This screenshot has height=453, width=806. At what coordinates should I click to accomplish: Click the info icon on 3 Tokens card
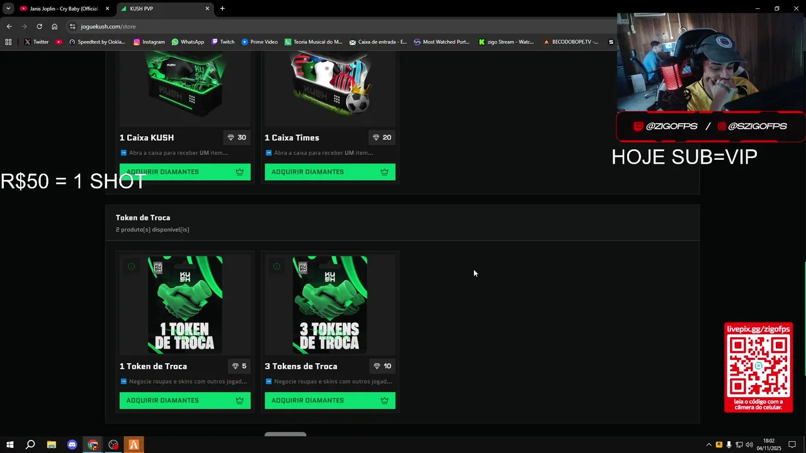[x=276, y=267]
